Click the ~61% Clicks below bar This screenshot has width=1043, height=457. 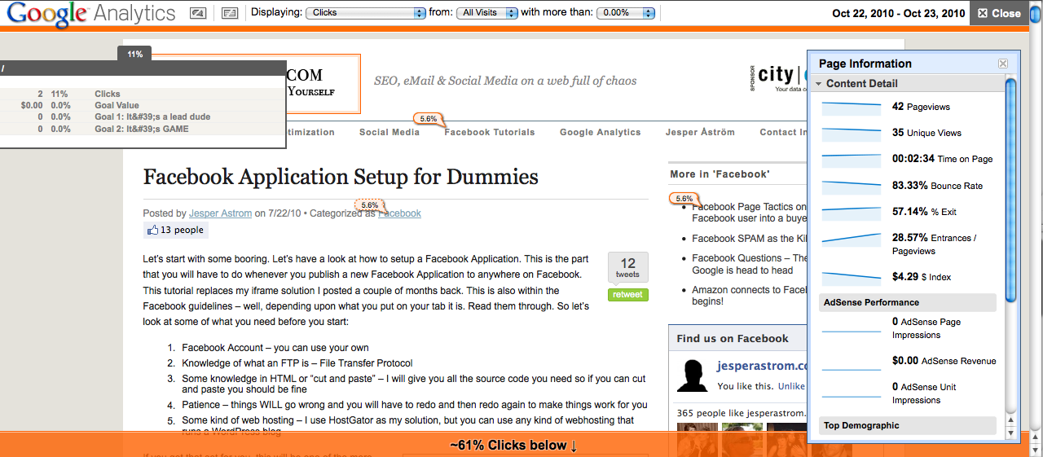click(513, 445)
